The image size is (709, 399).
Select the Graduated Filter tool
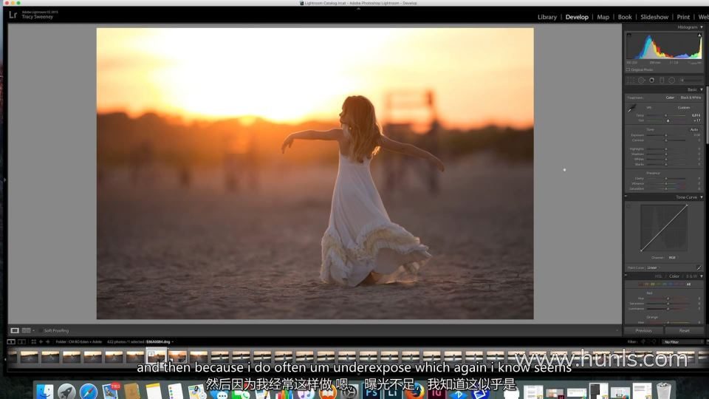click(x=662, y=80)
